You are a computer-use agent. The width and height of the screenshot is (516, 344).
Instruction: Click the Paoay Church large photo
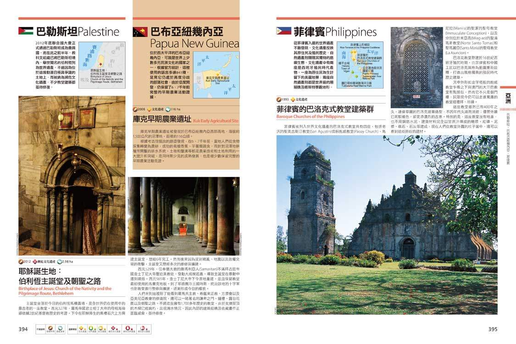pyautogui.click(x=387, y=225)
